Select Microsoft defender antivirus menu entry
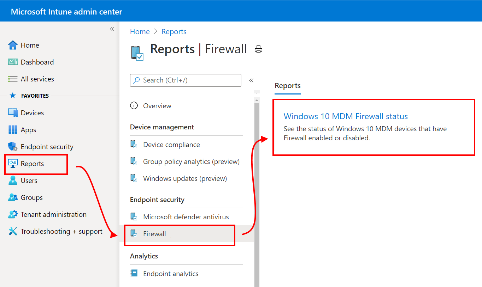The height and width of the screenshot is (287, 482). point(186,216)
